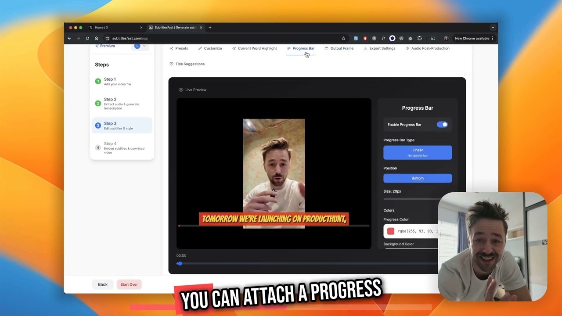Reload the page in Chrome
The height and width of the screenshot is (316, 562).
87,39
